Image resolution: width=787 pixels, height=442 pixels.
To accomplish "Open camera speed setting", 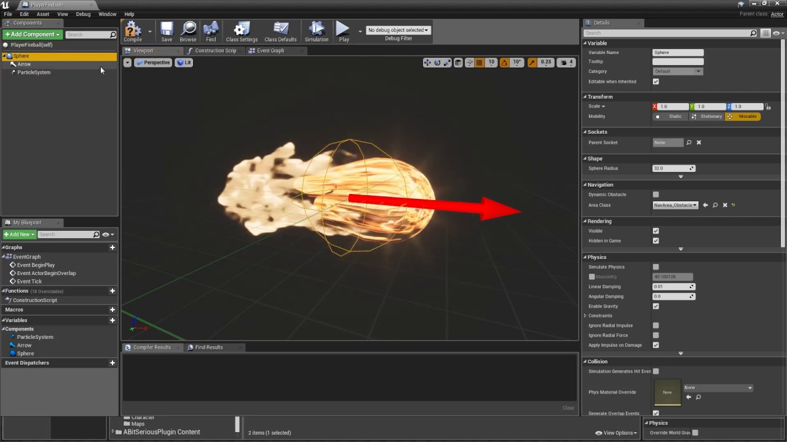I will tap(568, 63).
